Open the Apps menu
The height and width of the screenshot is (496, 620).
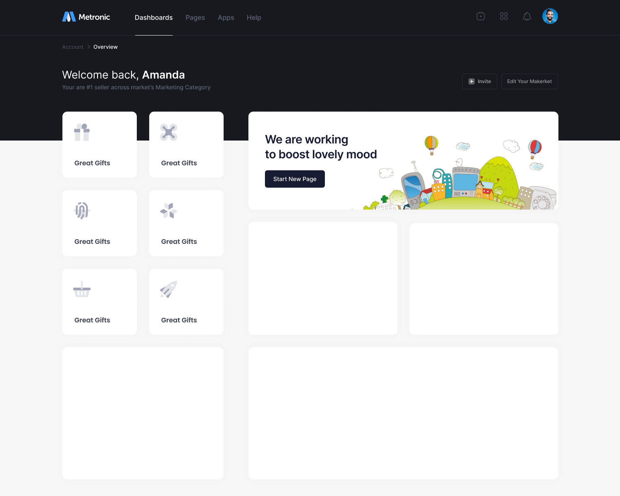(226, 17)
